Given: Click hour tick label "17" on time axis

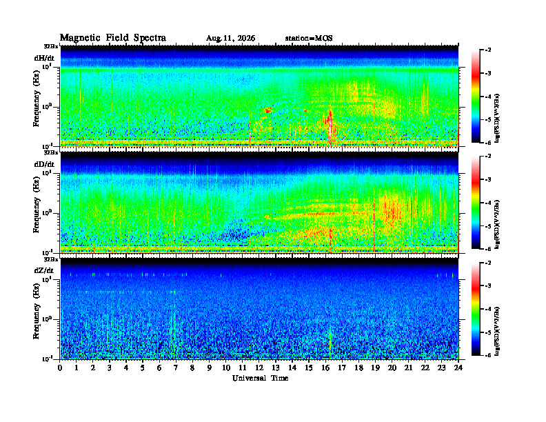Looking at the screenshot, I should [x=342, y=368].
